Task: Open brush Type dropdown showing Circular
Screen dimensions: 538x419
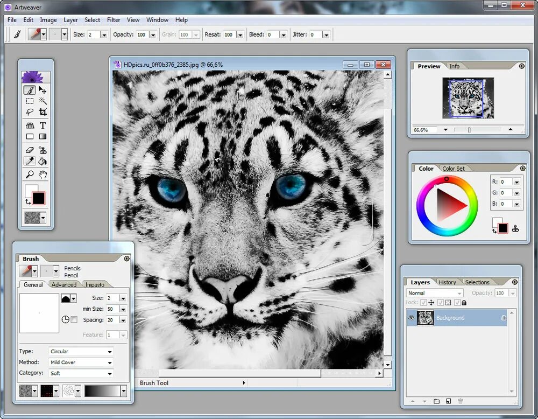Action: tap(81, 351)
